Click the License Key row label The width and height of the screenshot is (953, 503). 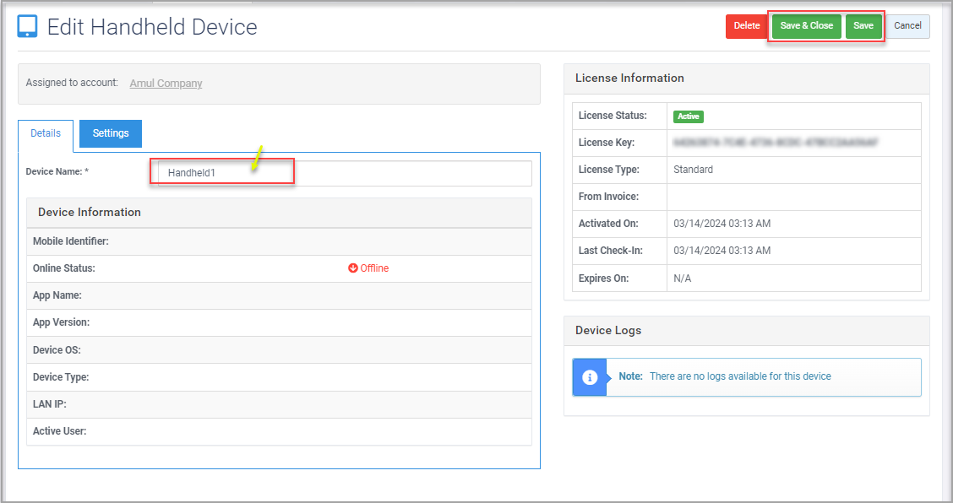(x=607, y=142)
